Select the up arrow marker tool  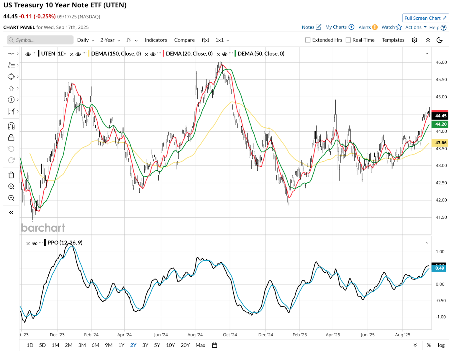click(x=11, y=88)
